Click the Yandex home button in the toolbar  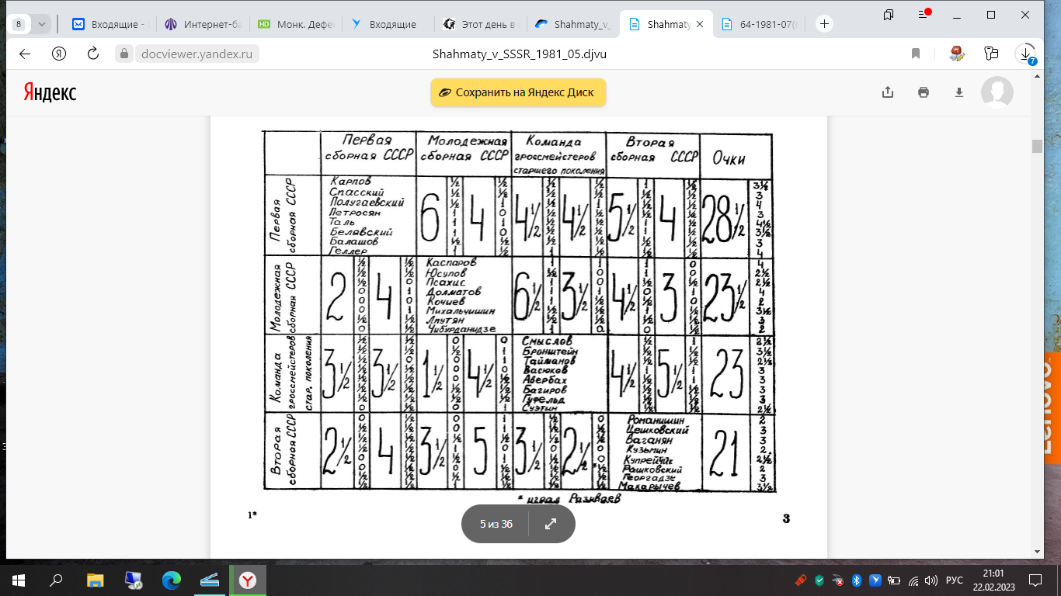[58, 54]
